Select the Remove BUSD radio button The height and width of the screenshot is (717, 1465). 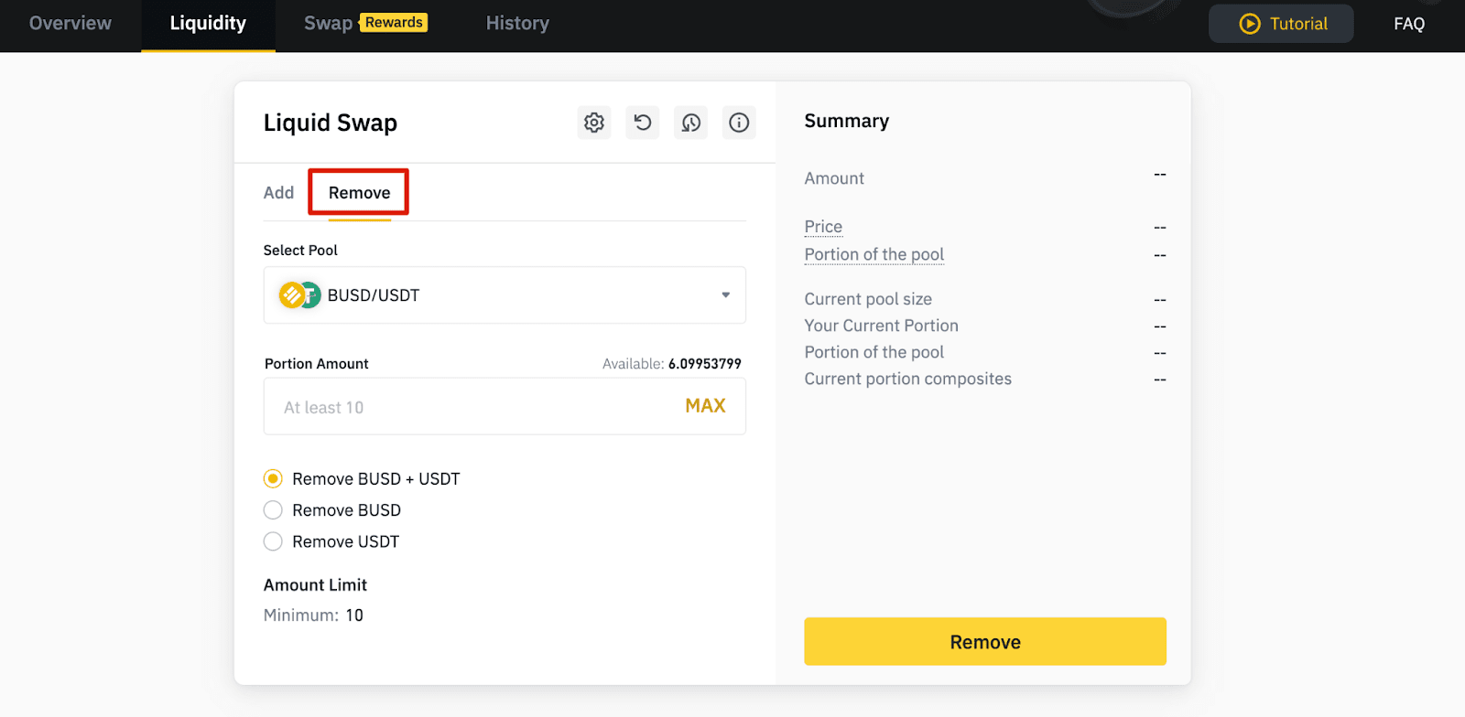pos(273,510)
